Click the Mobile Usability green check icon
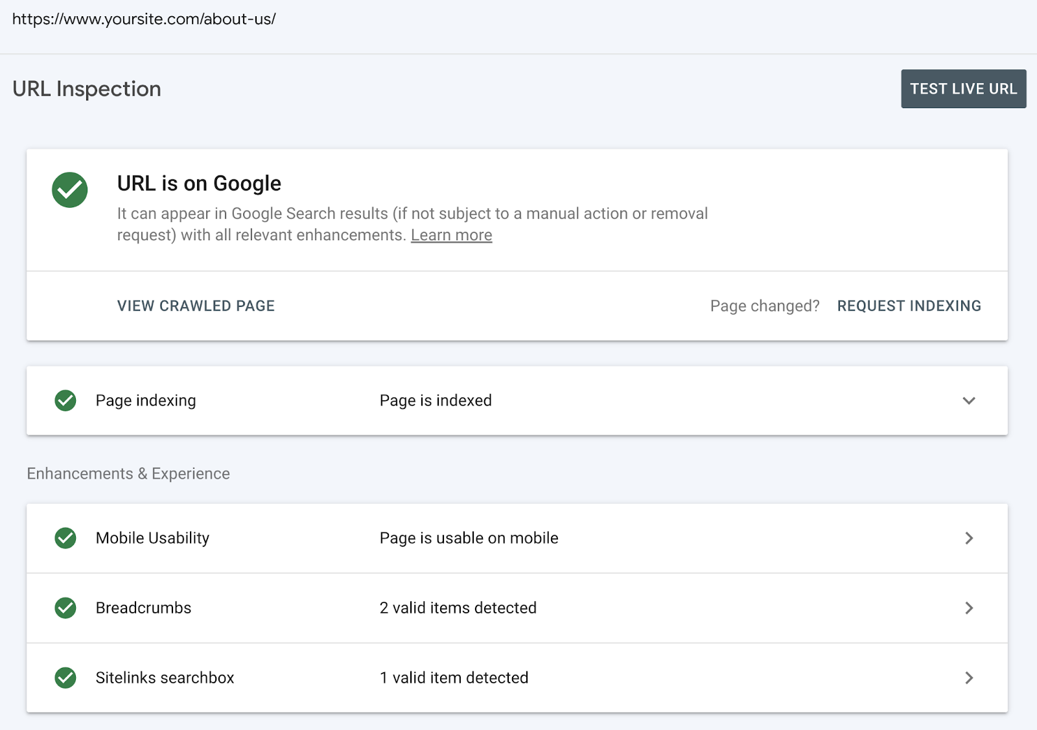This screenshot has width=1037, height=730. point(65,538)
